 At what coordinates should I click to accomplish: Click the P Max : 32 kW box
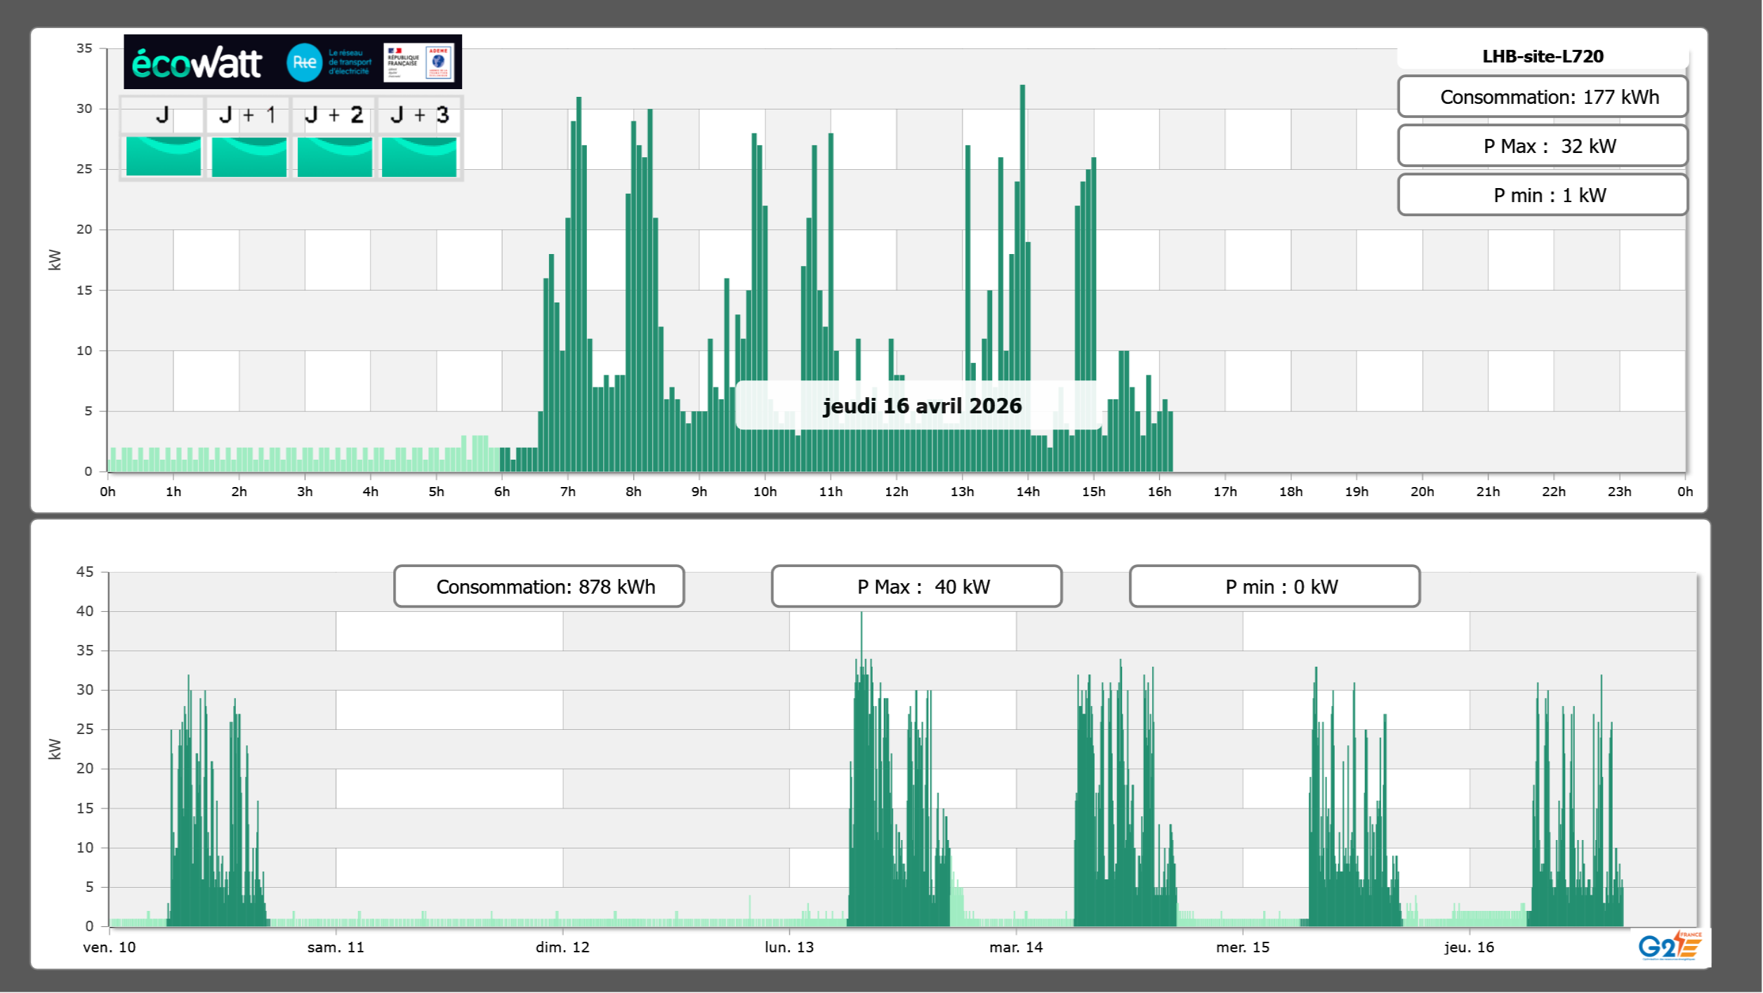[1543, 146]
